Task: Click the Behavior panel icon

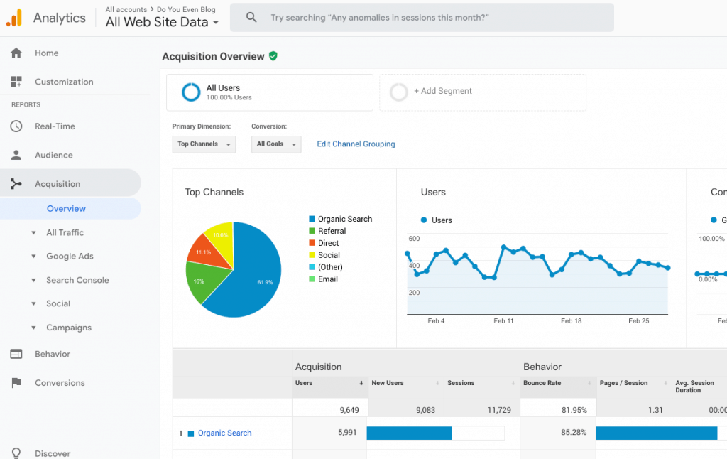Action: point(16,354)
